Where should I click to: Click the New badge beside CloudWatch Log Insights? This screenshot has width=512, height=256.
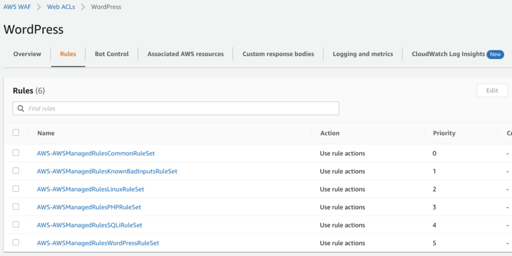click(x=495, y=54)
